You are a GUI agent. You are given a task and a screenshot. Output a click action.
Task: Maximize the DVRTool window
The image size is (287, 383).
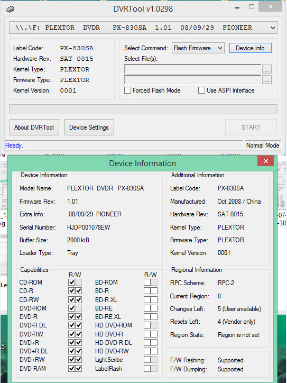pyautogui.click(x=252, y=7)
